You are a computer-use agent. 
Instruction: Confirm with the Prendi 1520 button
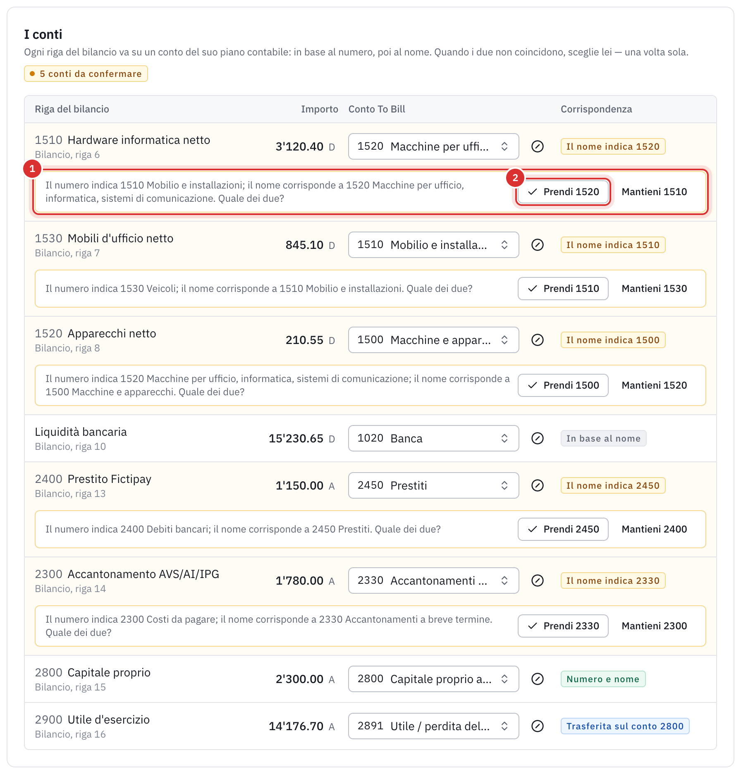(x=563, y=192)
